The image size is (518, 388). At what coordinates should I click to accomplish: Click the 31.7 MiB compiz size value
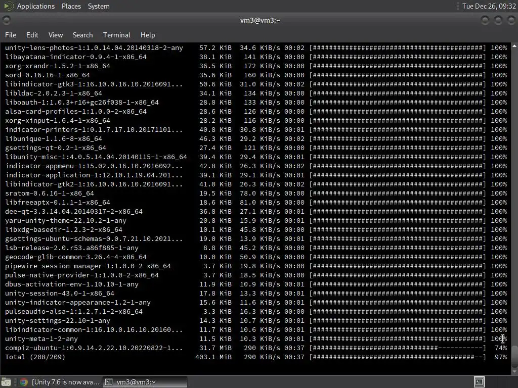click(215, 348)
